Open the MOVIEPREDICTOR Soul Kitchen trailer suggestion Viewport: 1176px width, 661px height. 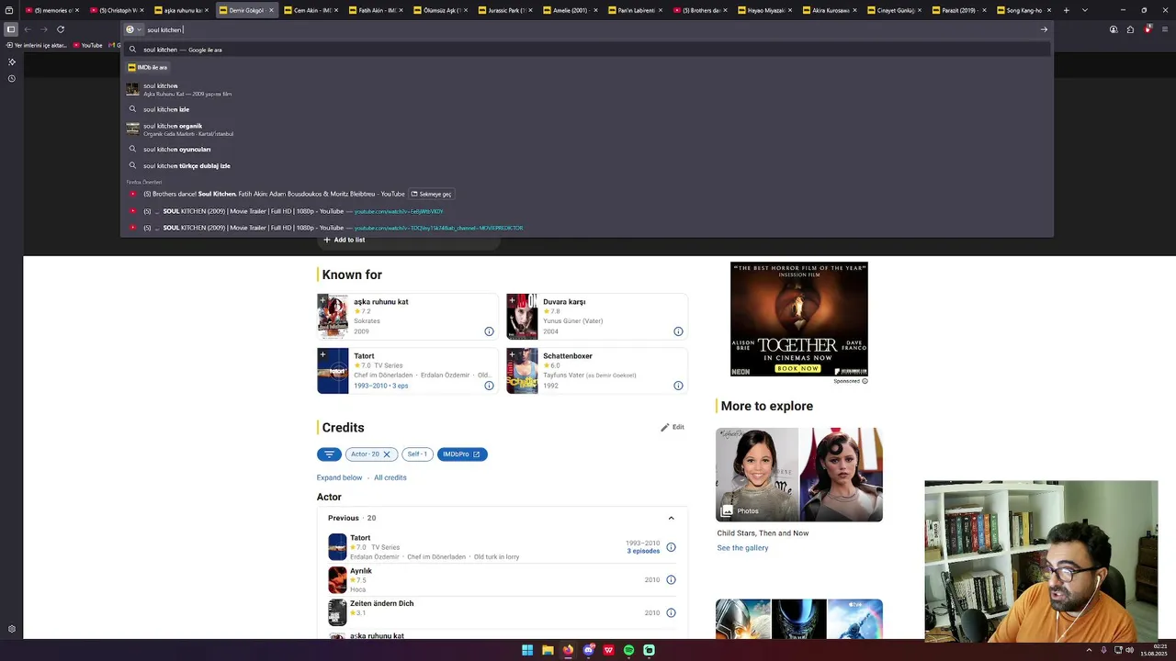(588, 228)
